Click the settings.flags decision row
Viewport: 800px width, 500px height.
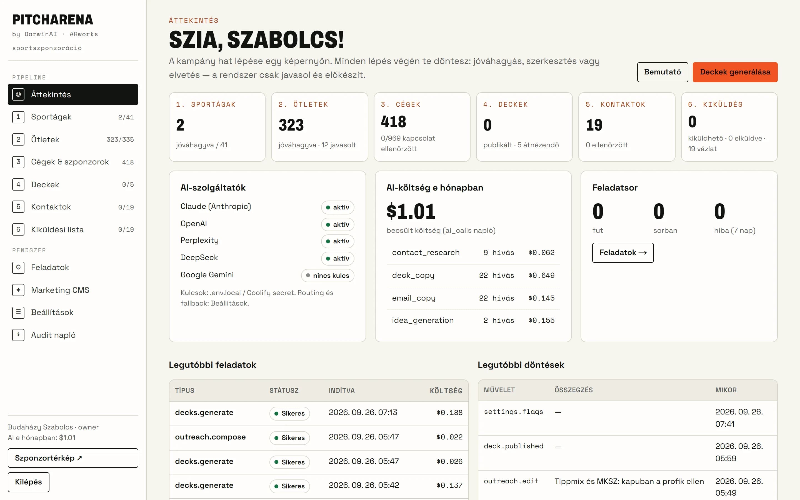pos(627,418)
